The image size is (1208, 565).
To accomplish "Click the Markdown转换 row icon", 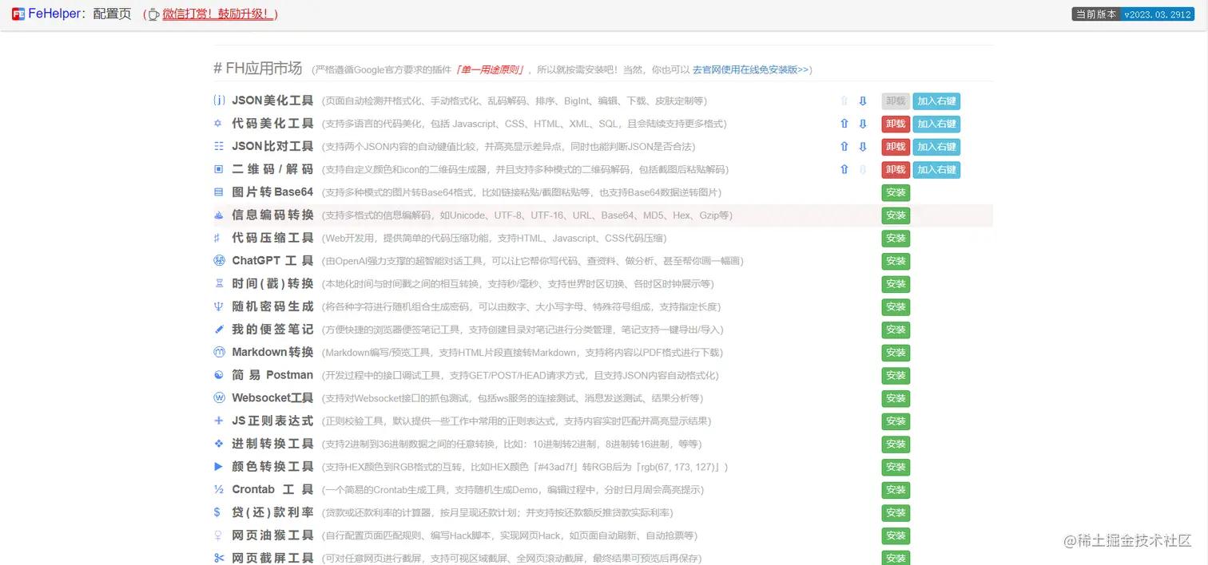I will tap(220, 353).
